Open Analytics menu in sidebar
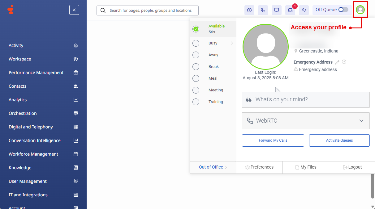Viewport: 375px width, 209px height. coord(18,100)
